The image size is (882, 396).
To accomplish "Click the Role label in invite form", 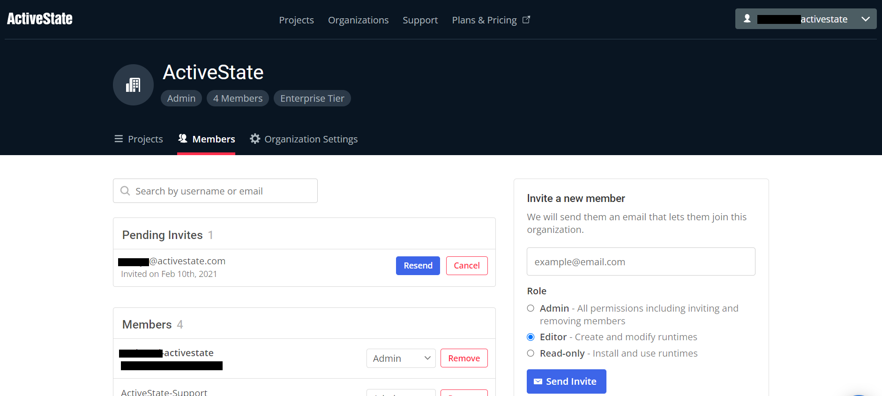I will click(537, 291).
